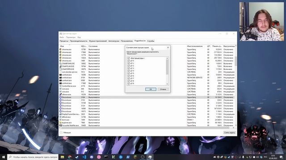Image resolution: width=286 pixels, height=160 pixels.
Task: Uncheck the ЦП 6 checkbox
Action: 129,76
